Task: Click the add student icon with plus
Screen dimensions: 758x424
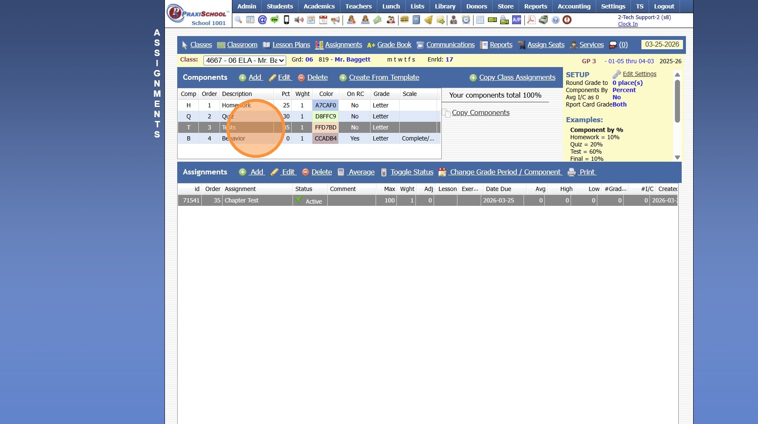Action: [351, 20]
